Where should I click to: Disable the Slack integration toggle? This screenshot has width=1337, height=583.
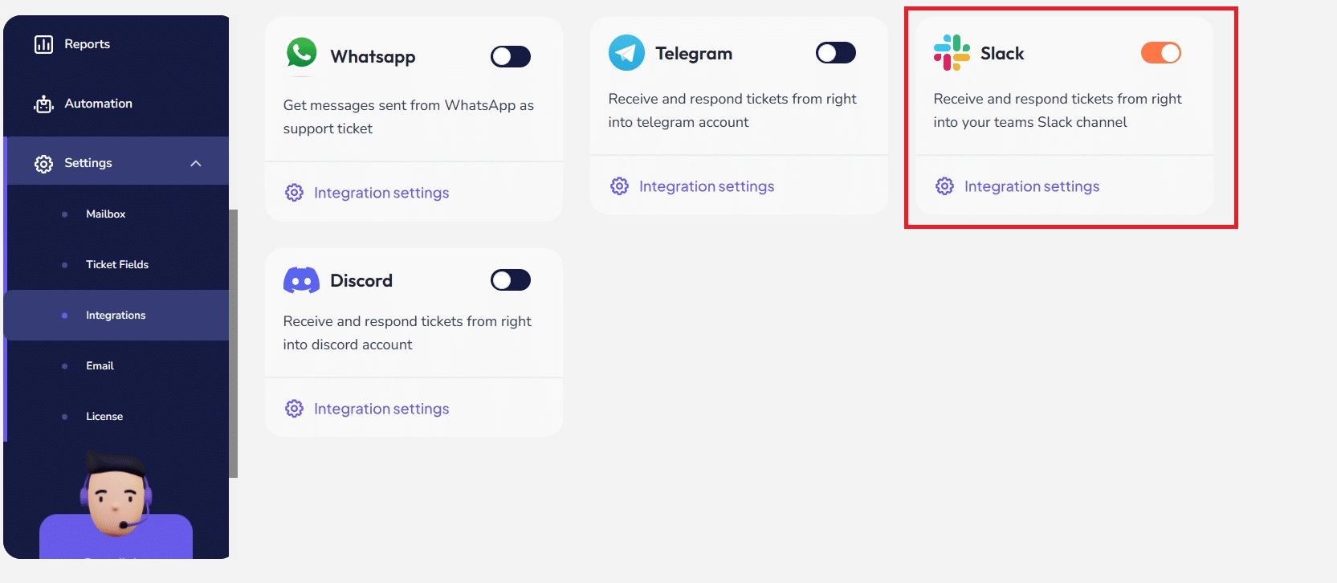1161,53
